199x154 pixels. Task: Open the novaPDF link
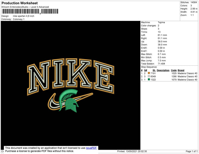(x=91, y=148)
